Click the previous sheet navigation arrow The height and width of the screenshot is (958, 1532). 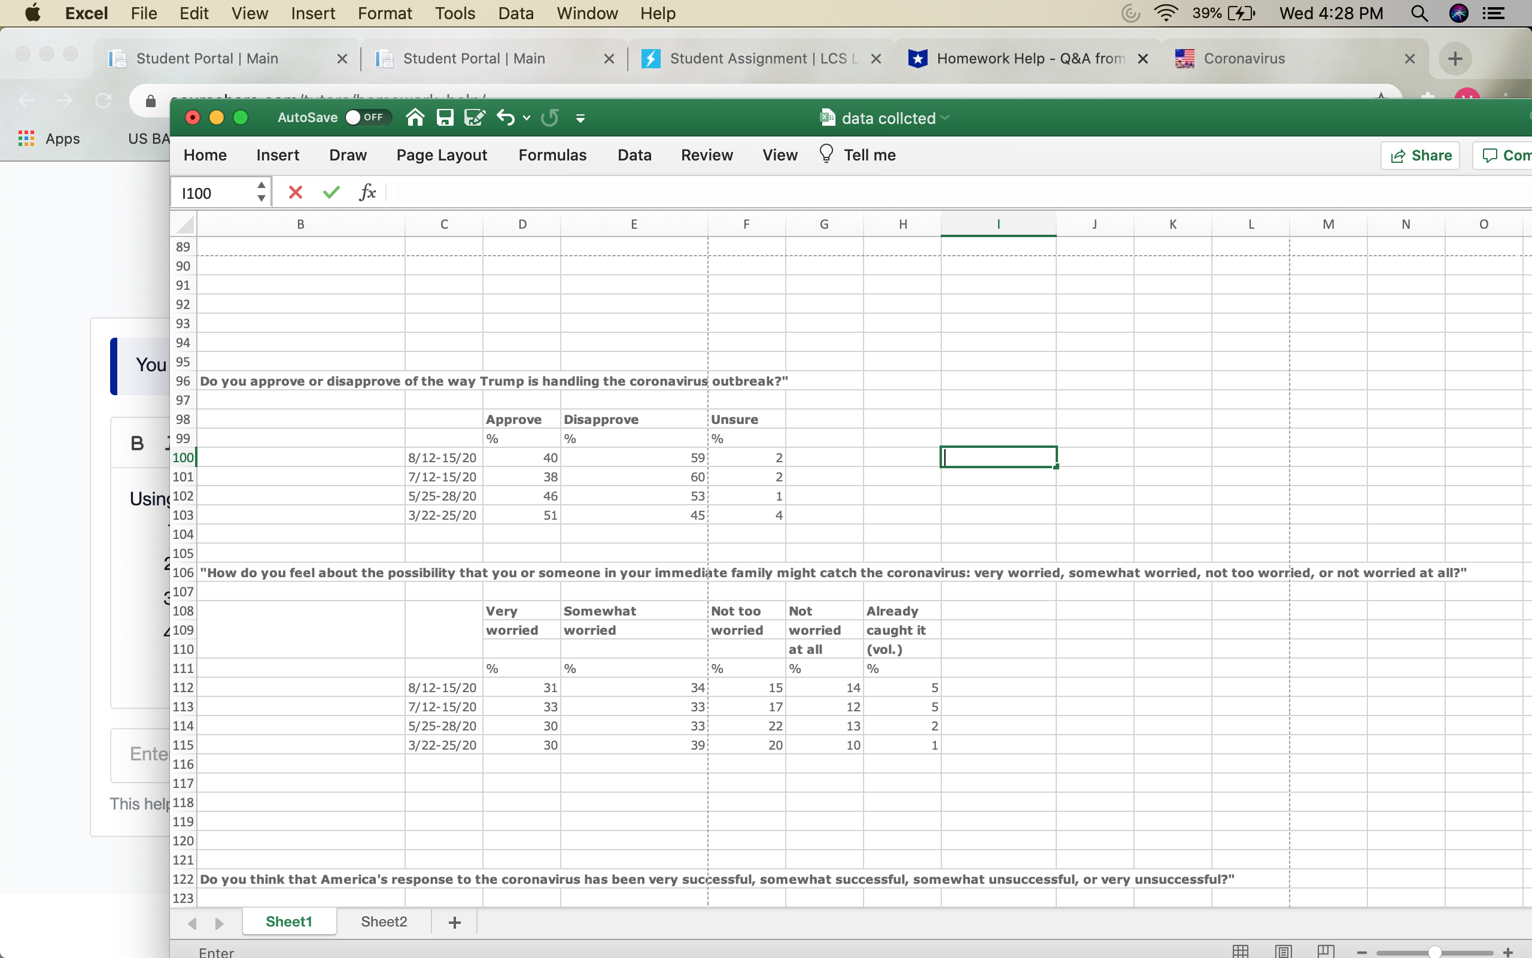click(193, 923)
